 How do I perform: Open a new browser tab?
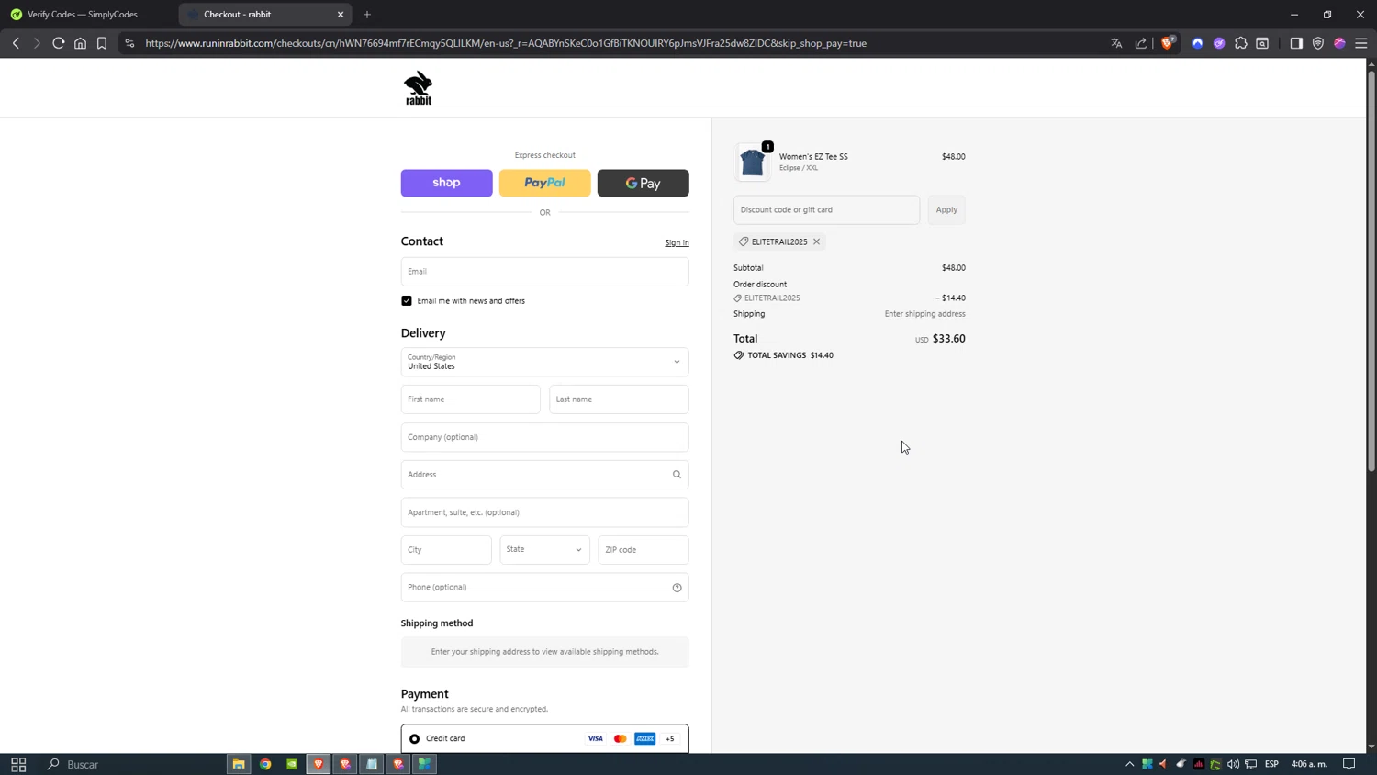pyautogui.click(x=367, y=15)
